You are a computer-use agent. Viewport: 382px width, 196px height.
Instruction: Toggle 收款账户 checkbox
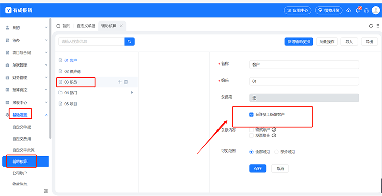[251, 129]
